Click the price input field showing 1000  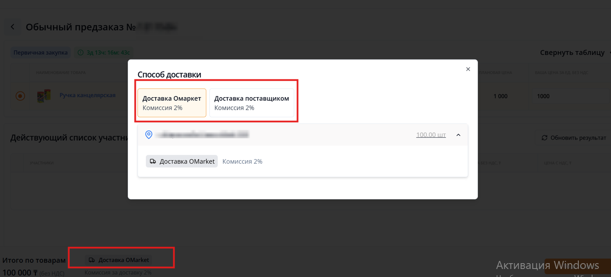(571, 96)
